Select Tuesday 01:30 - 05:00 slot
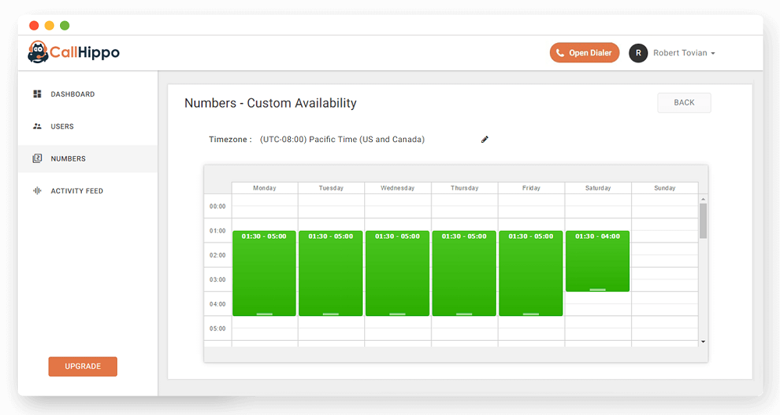The width and height of the screenshot is (780, 415). pyautogui.click(x=331, y=273)
